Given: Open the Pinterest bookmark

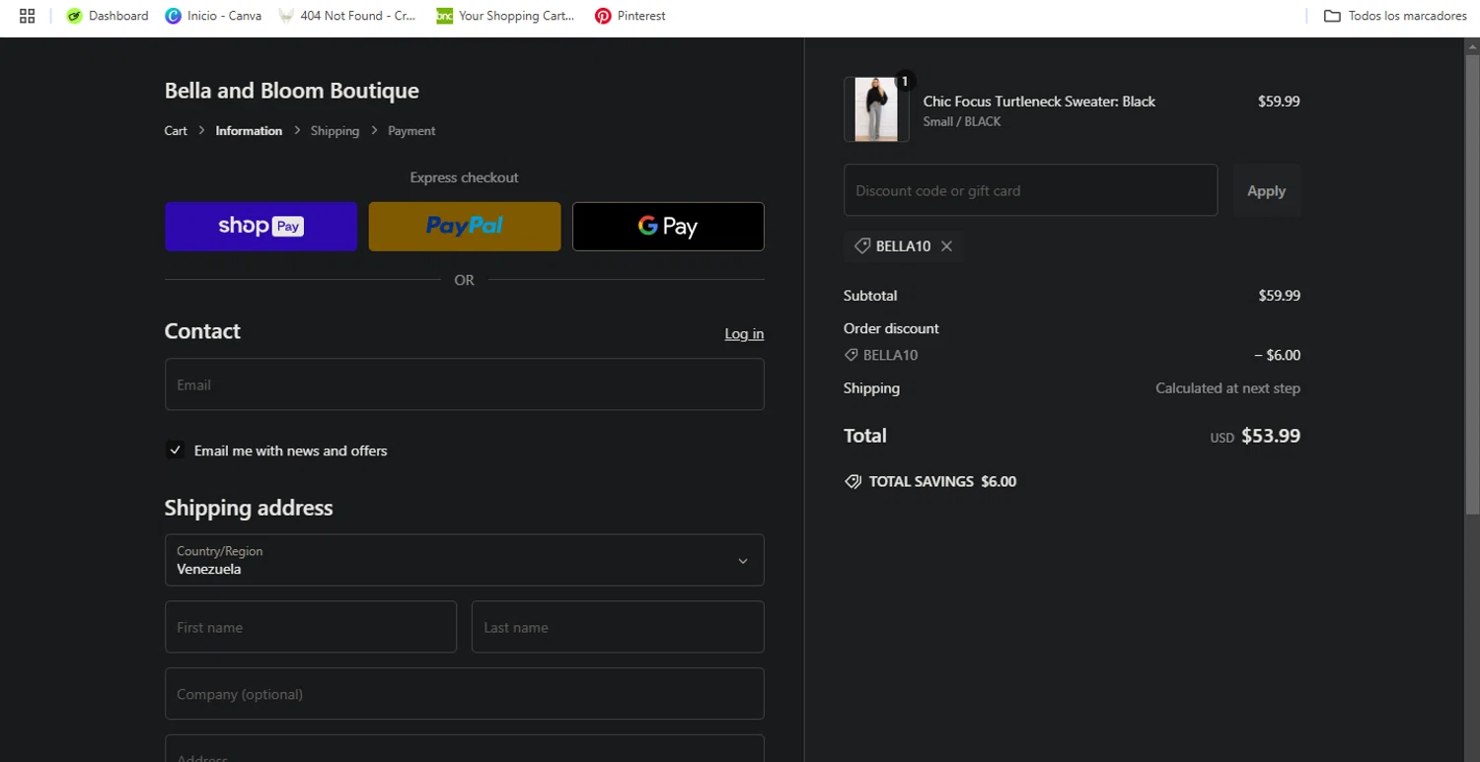Looking at the screenshot, I should click(630, 16).
